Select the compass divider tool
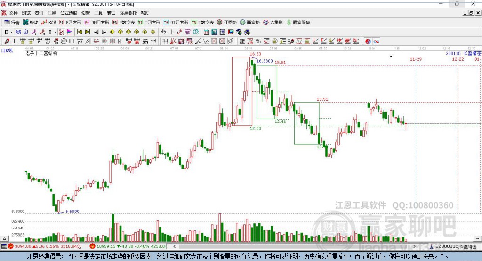Image resolution: width=482 pixels, height=261 pixels. coord(88,41)
